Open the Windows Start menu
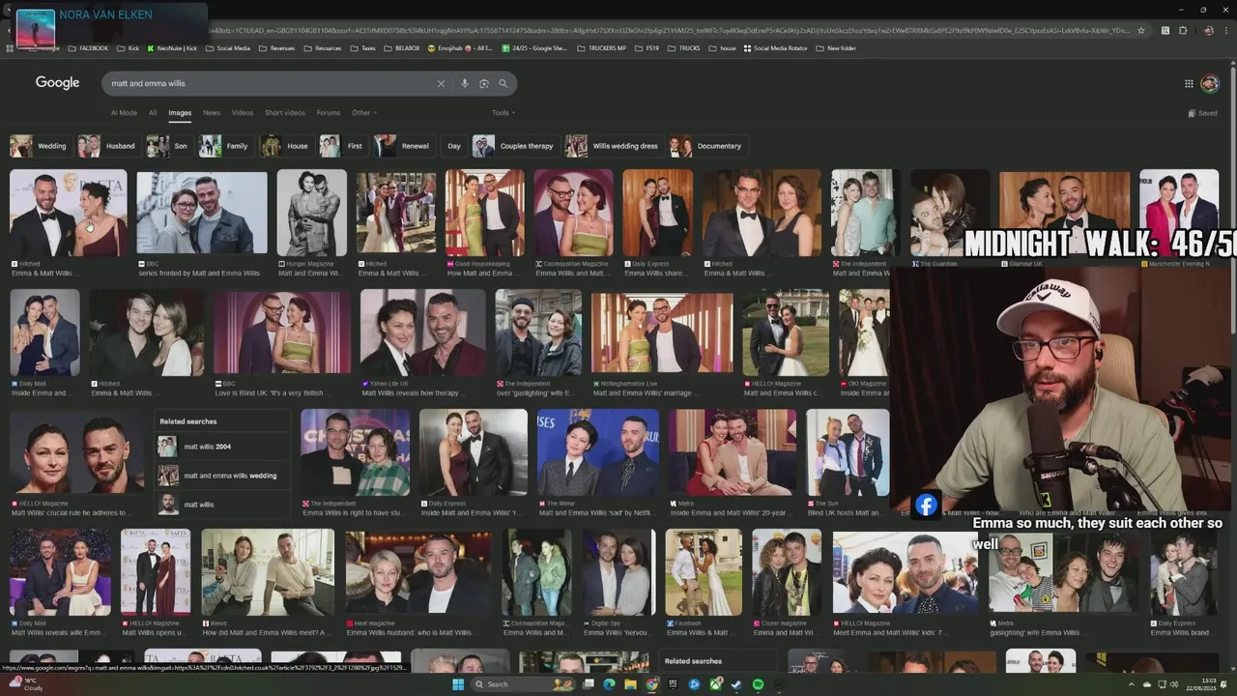1237x696 pixels. click(x=458, y=684)
